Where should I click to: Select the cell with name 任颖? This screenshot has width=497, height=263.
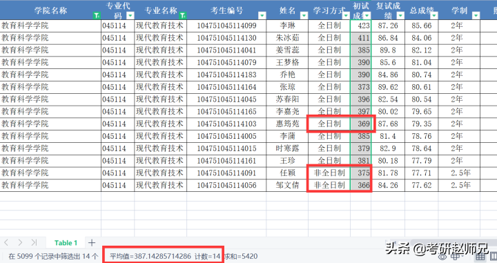(287, 173)
